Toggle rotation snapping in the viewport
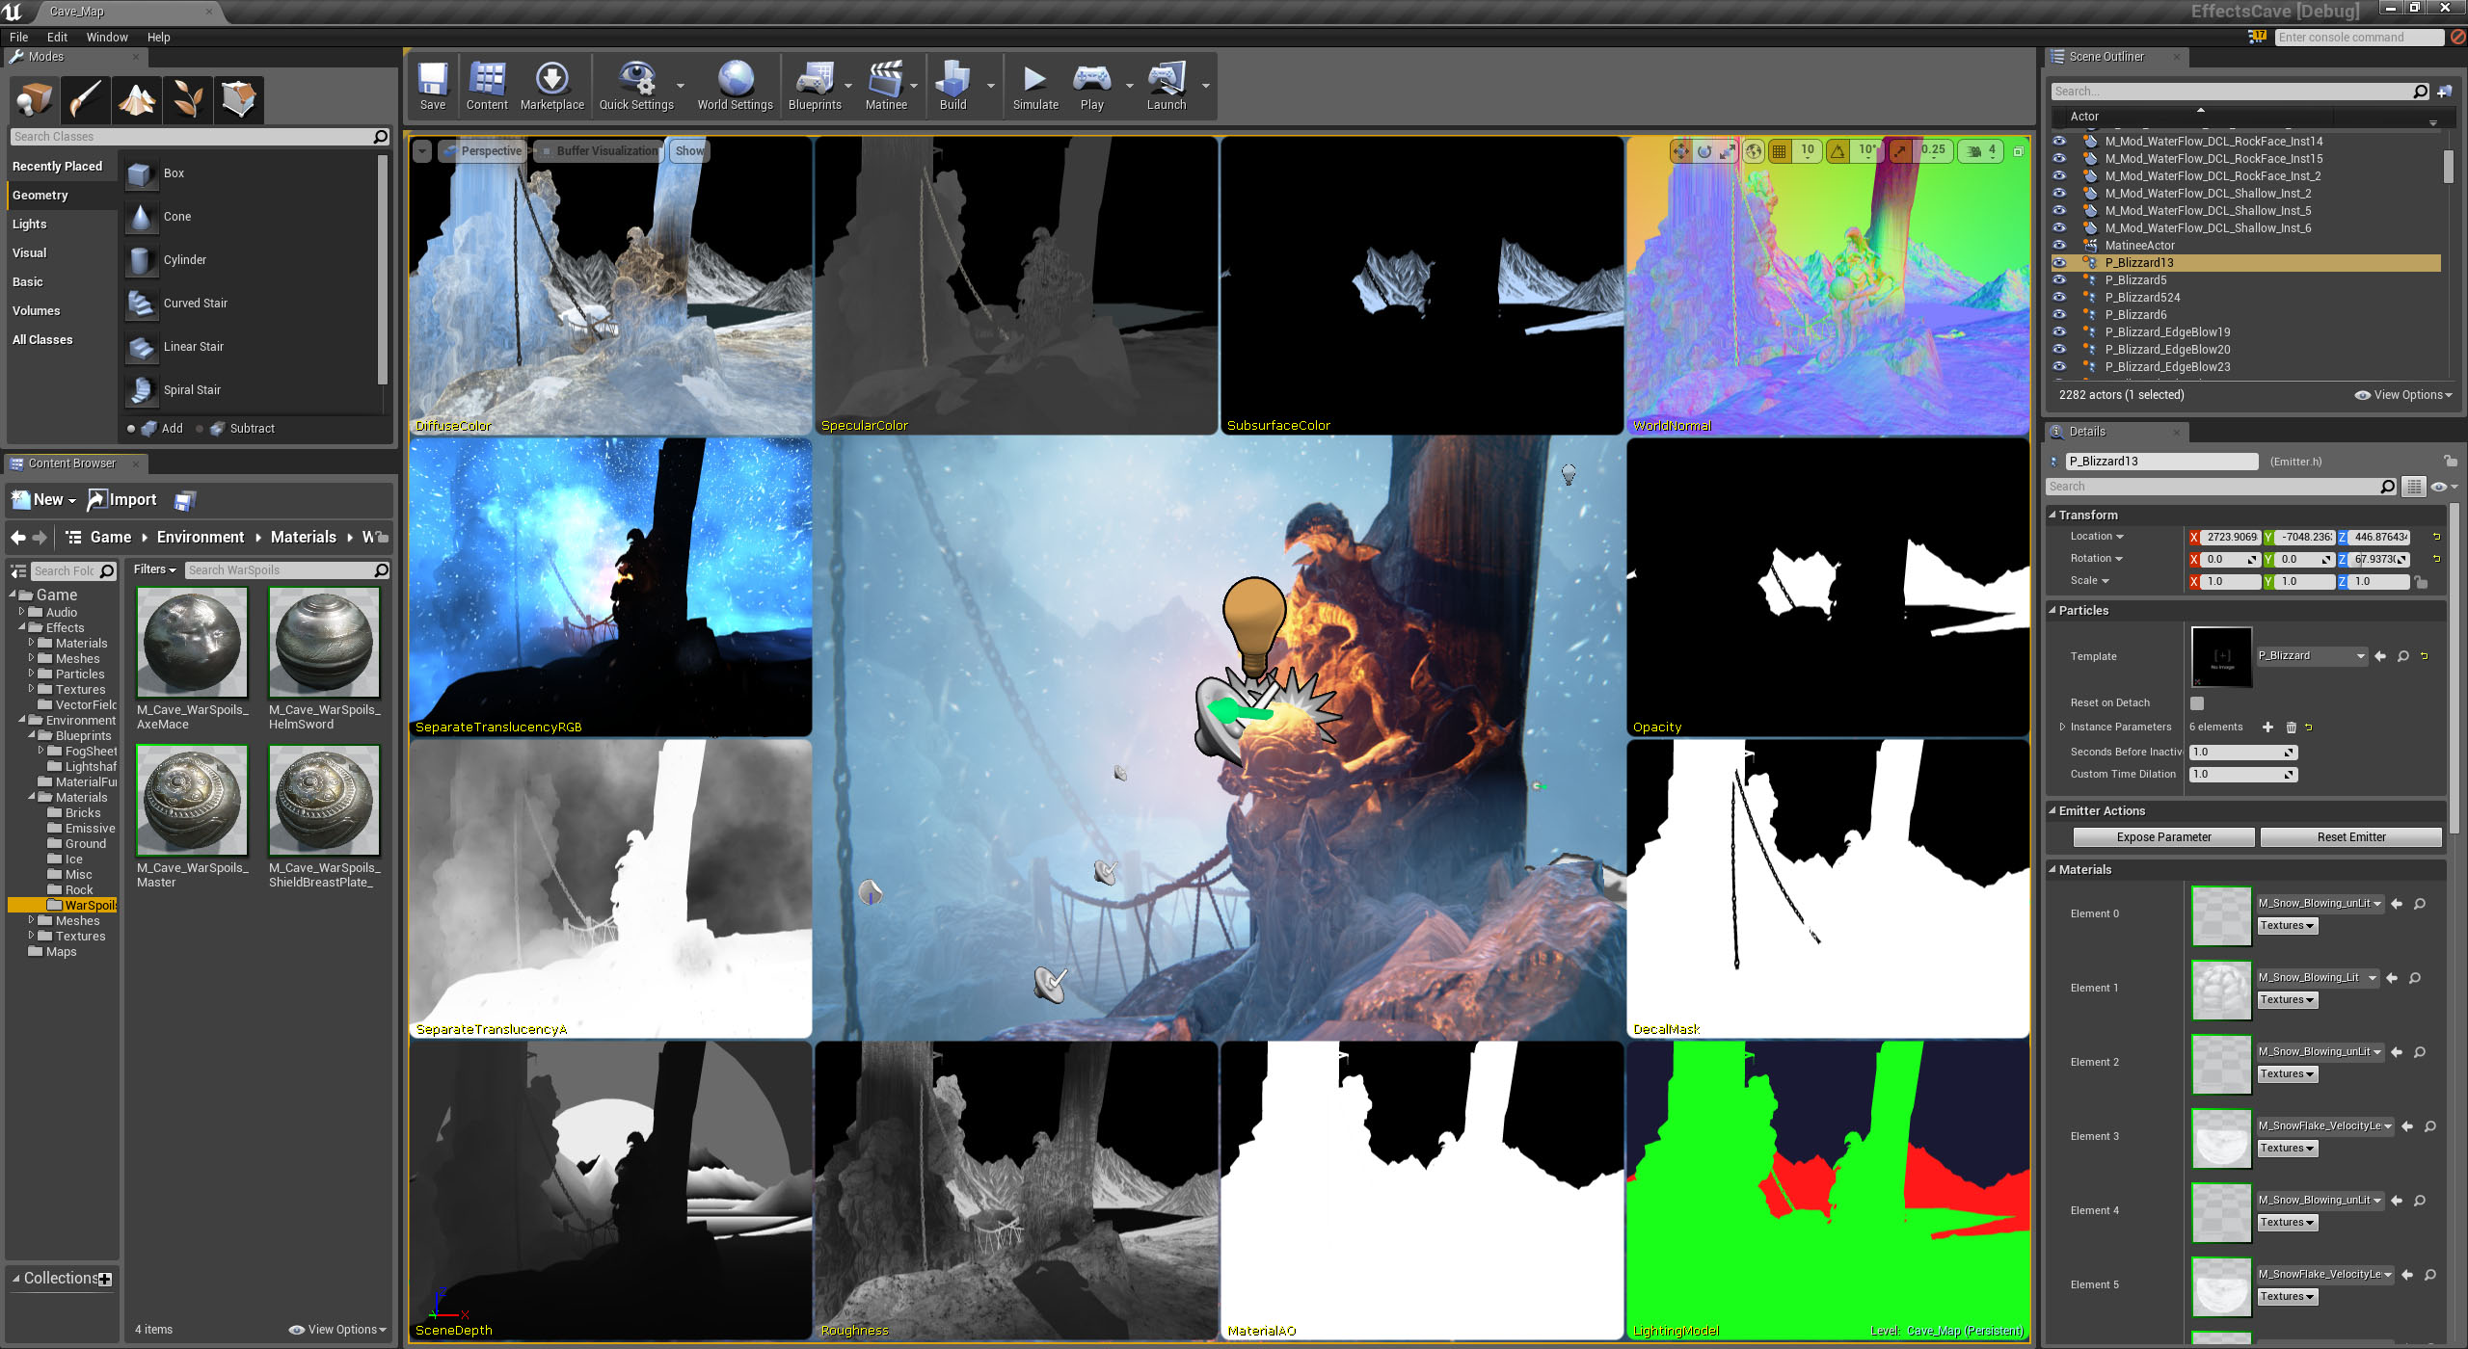Image resolution: width=2468 pixels, height=1349 pixels. 1838,151
